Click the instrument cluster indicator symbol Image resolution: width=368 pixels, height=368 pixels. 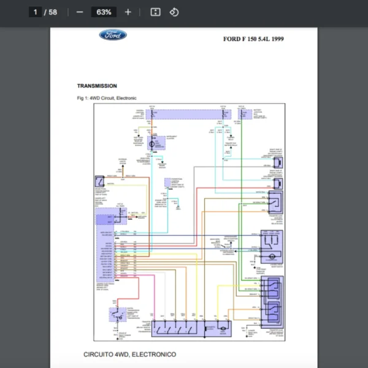click(x=152, y=144)
